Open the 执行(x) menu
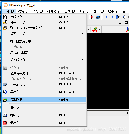 (38, 11)
